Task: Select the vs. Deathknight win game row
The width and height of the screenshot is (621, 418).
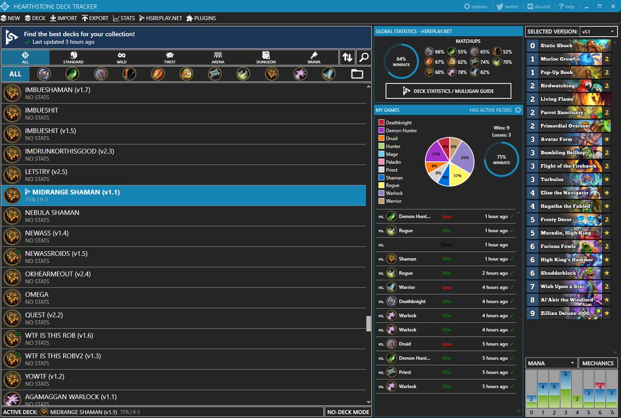Action: point(446,301)
